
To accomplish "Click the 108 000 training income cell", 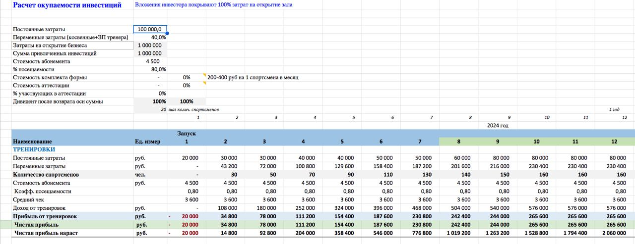I will (226, 208).
